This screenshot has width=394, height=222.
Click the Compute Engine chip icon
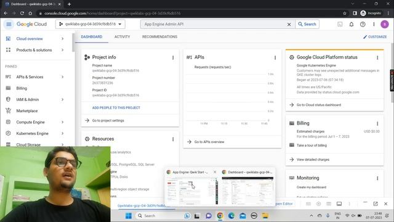[8, 122]
